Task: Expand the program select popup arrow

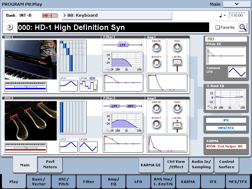Action: (x=10, y=27)
